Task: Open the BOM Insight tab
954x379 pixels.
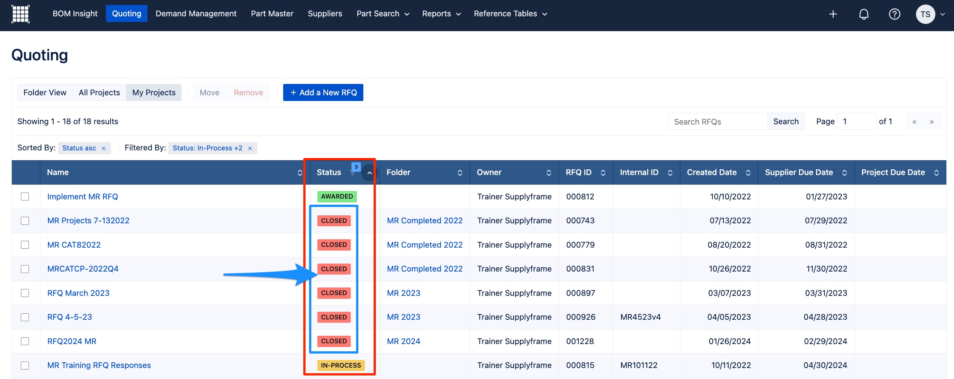Action: pyautogui.click(x=75, y=14)
